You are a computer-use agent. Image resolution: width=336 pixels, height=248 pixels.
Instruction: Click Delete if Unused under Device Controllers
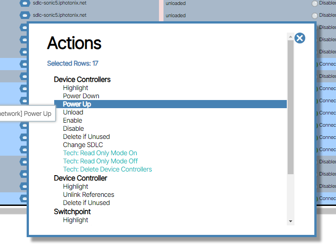pyautogui.click(x=86, y=137)
